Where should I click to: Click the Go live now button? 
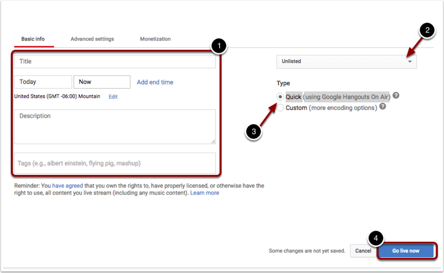tap(406, 251)
